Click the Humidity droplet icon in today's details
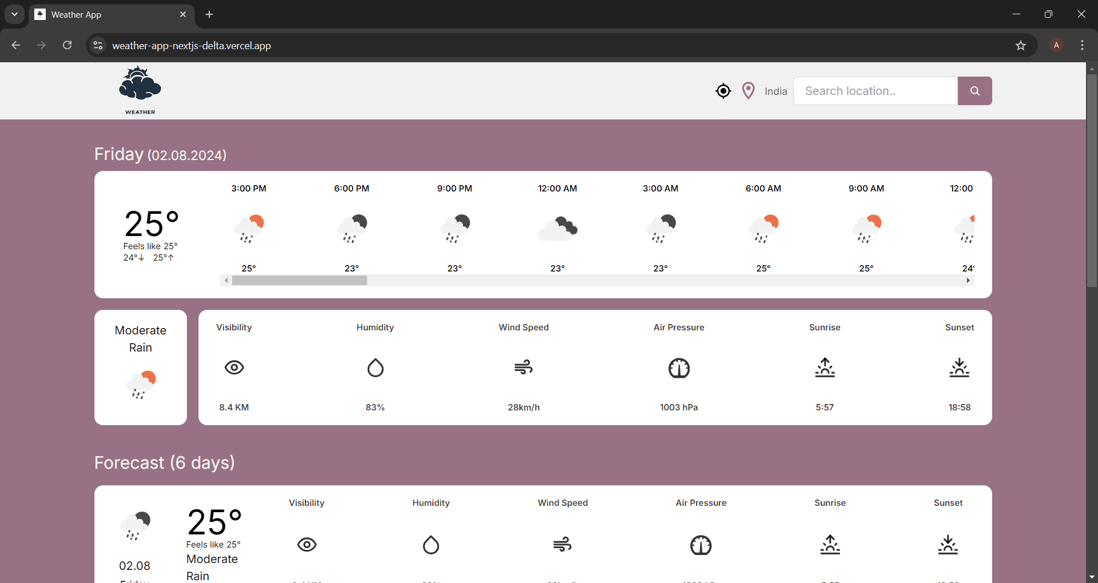Viewport: 1098px width, 583px height. [x=375, y=368]
